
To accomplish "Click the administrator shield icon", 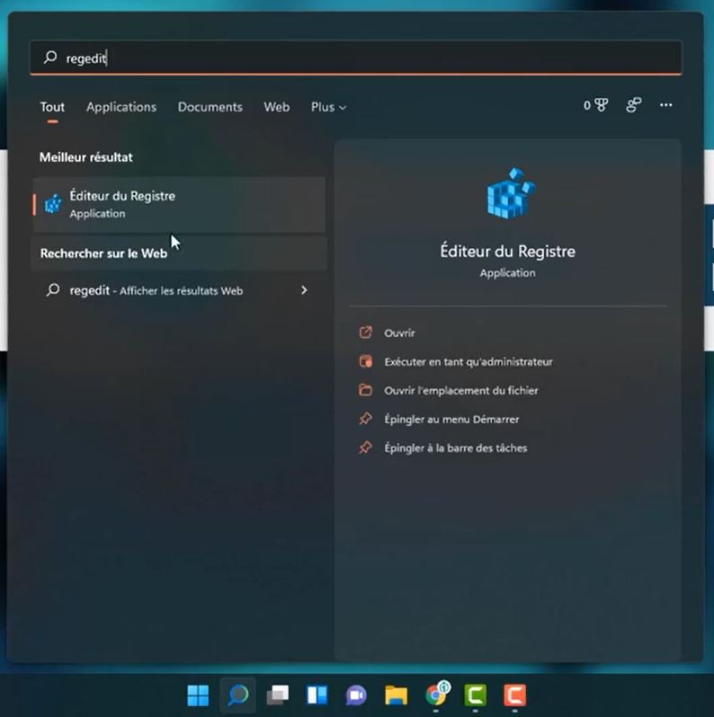I will pyautogui.click(x=365, y=361).
